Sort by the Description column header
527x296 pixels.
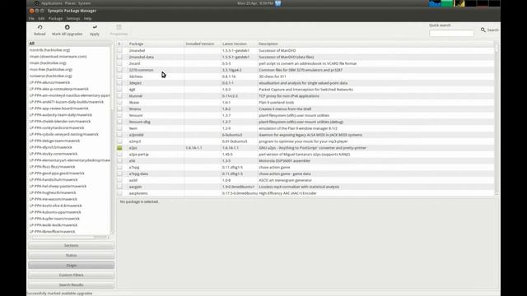[x=375, y=44]
